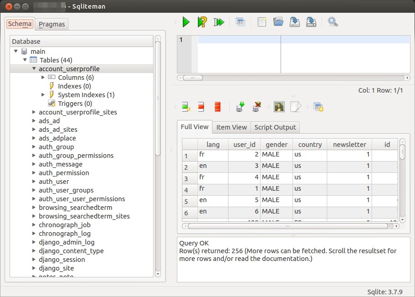Select row 3 header in results

(190, 179)
